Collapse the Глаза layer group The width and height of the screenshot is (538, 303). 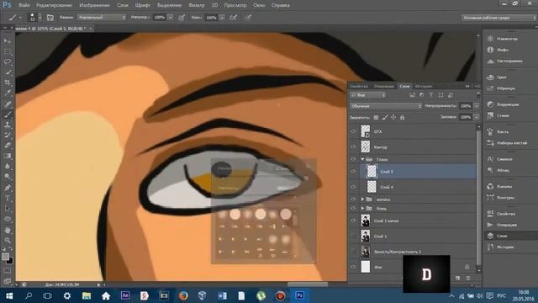pos(362,159)
